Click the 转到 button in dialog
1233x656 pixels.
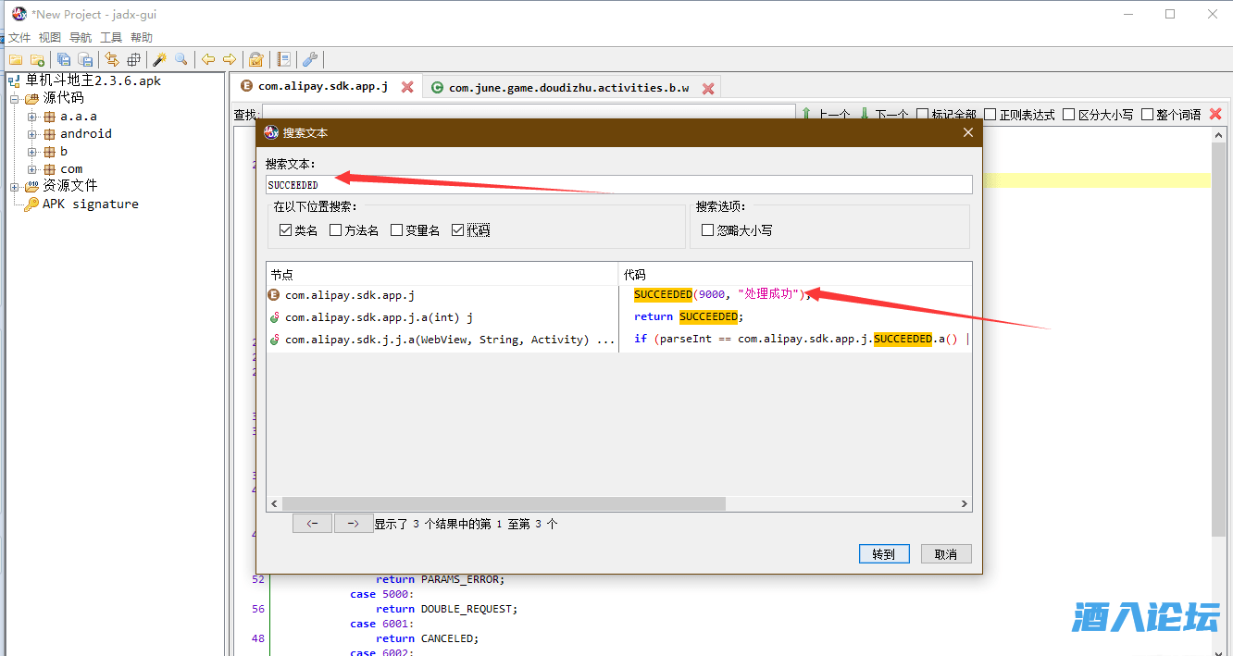(x=883, y=554)
